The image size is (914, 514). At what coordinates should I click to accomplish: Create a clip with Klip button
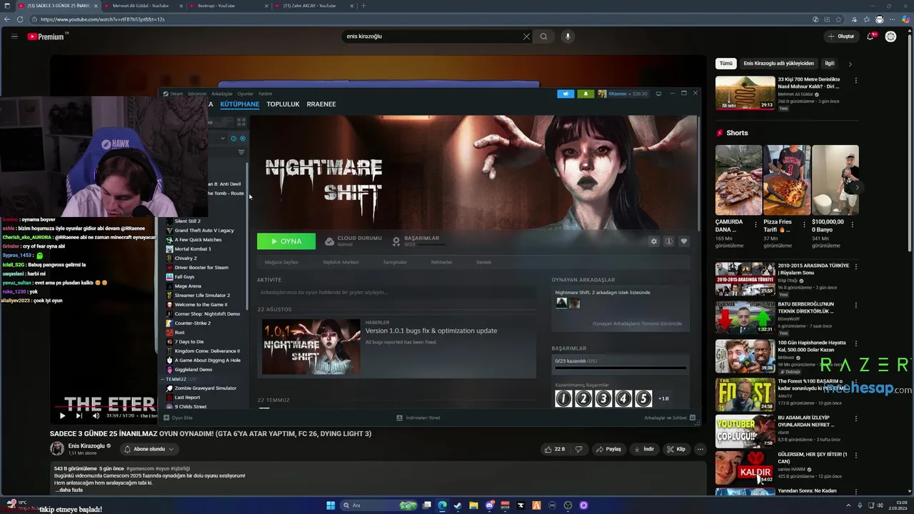pyautogui.click(x=676, y=449)
